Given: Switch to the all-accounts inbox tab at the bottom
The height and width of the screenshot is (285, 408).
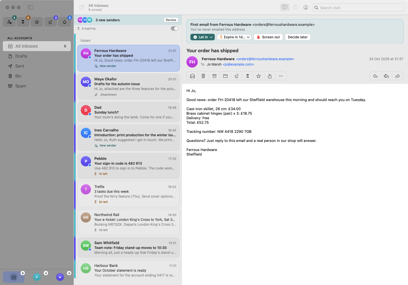Looking at the screenshot, I should (14, 277).
